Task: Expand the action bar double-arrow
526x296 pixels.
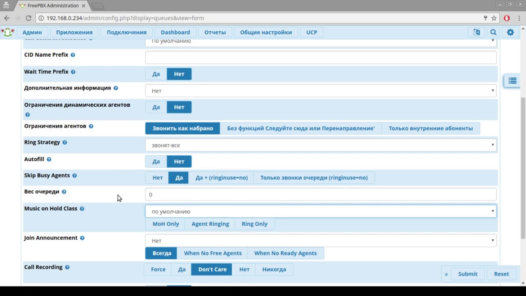Action: point(446,274)
